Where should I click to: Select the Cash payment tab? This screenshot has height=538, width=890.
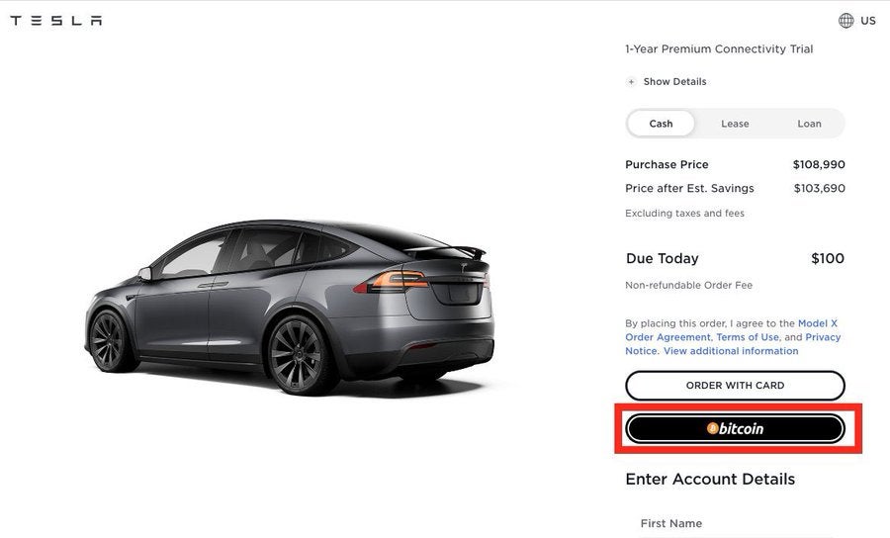[661, 124]
